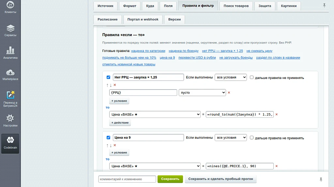Open the Marketplace sidebar icon
The height and width of the screenshot is (187, 334).
[10, 75]
